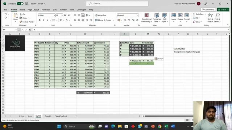The height and width of the screenshot is (130, 232).
Task: Click the Copy icon
Action: click(21, 18)
